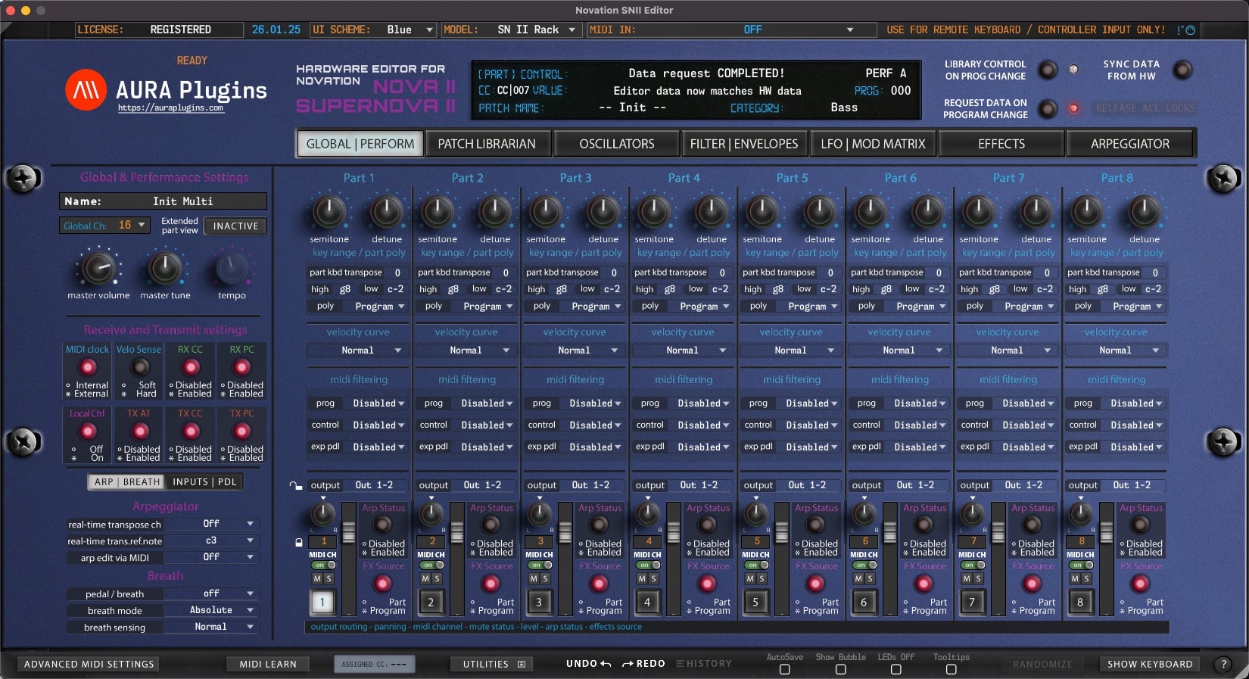Screen dimensions: 1249x679
Task: Click the TX PC red button
Action: point(242,431)
